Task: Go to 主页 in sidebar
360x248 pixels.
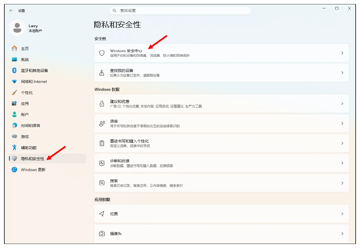Action: (x=48, y=48)
